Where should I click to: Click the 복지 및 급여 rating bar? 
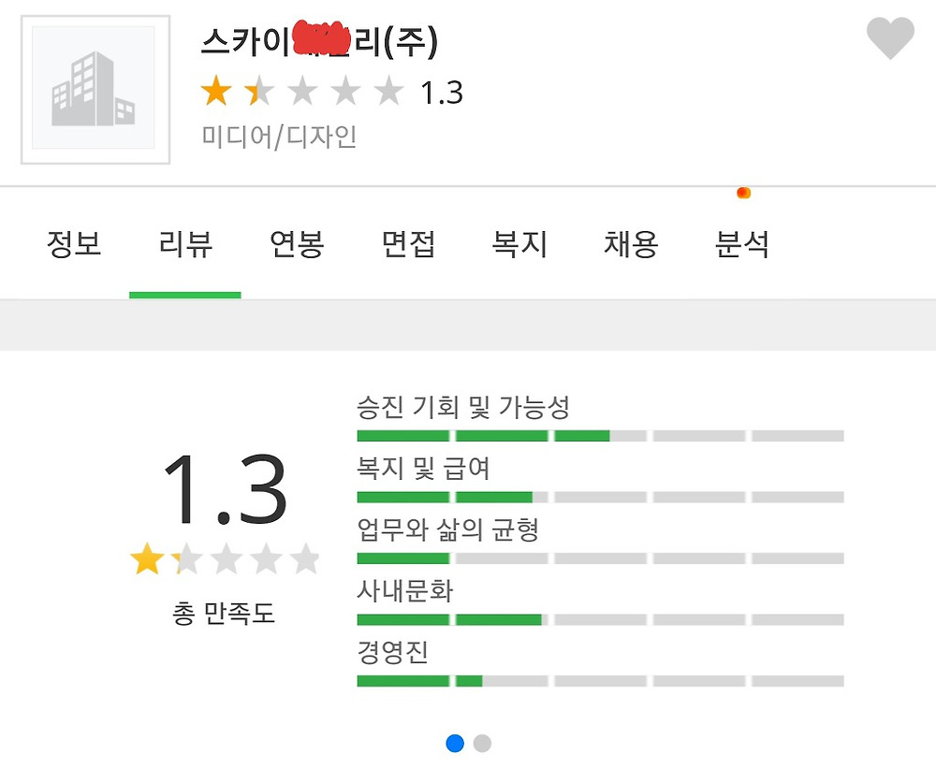[x=600, y=498]
